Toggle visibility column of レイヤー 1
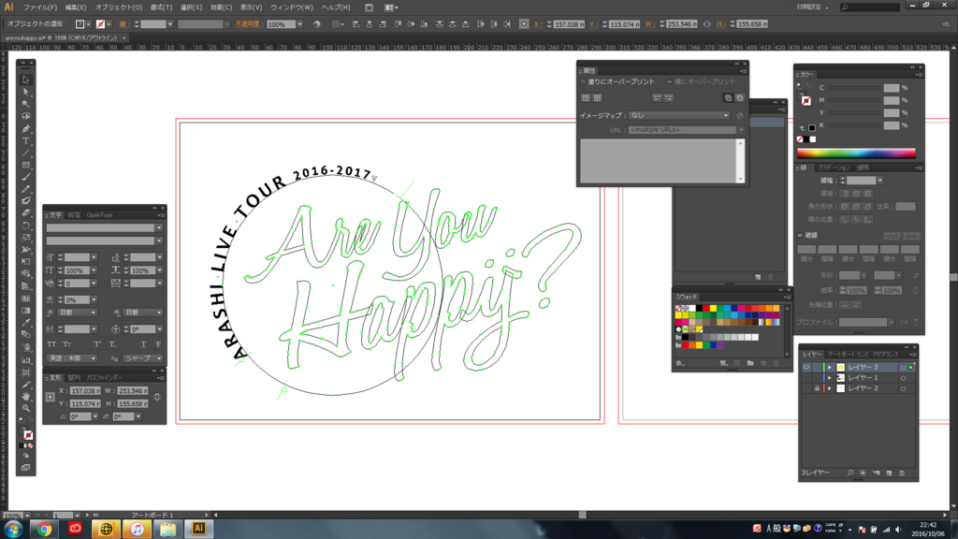 pos(806,378)
